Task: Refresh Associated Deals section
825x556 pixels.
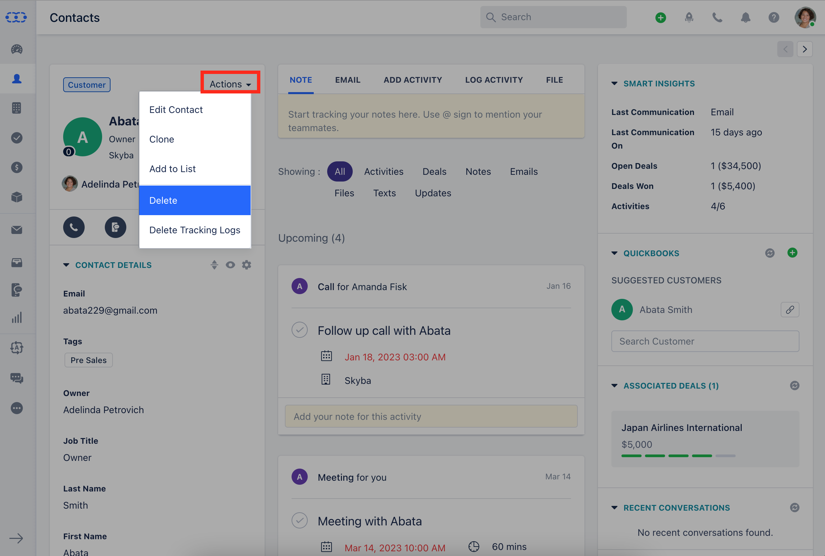Action: point(794,386)
